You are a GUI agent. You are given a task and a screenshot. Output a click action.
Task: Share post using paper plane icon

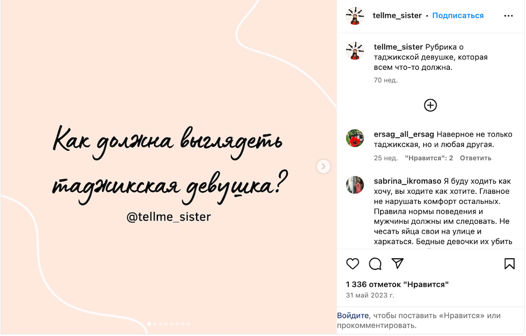click(398, 264)
